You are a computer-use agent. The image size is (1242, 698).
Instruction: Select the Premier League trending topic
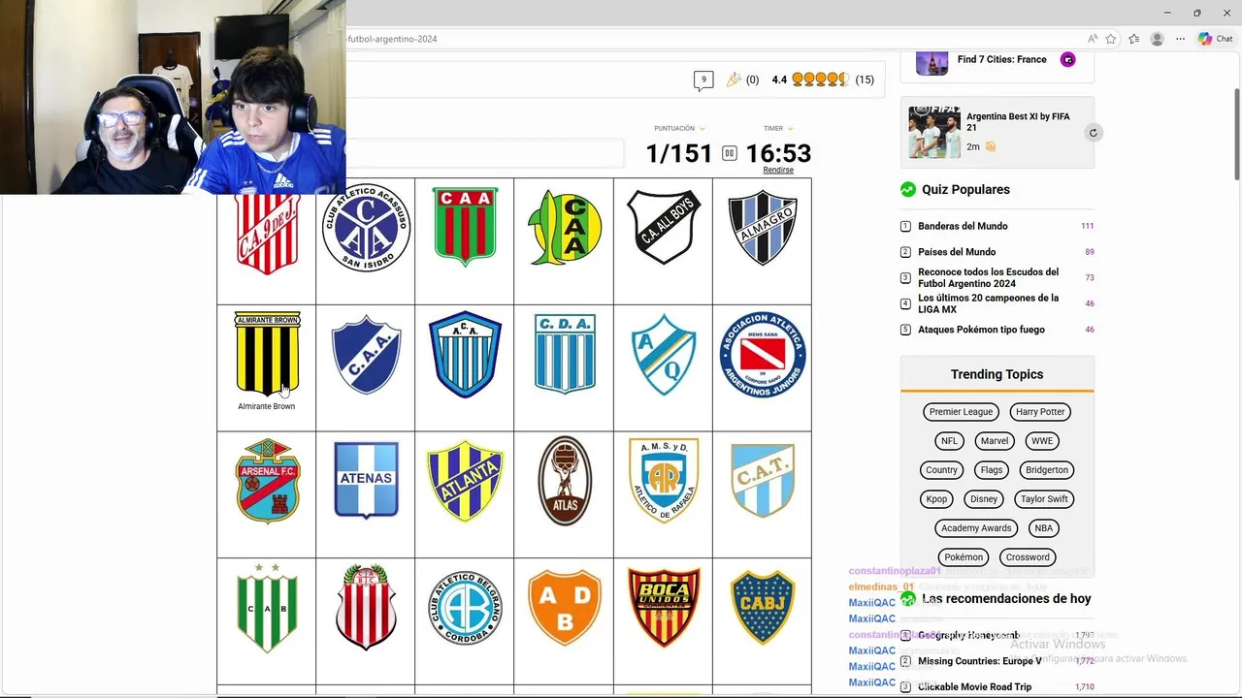[x=961, y=412]
